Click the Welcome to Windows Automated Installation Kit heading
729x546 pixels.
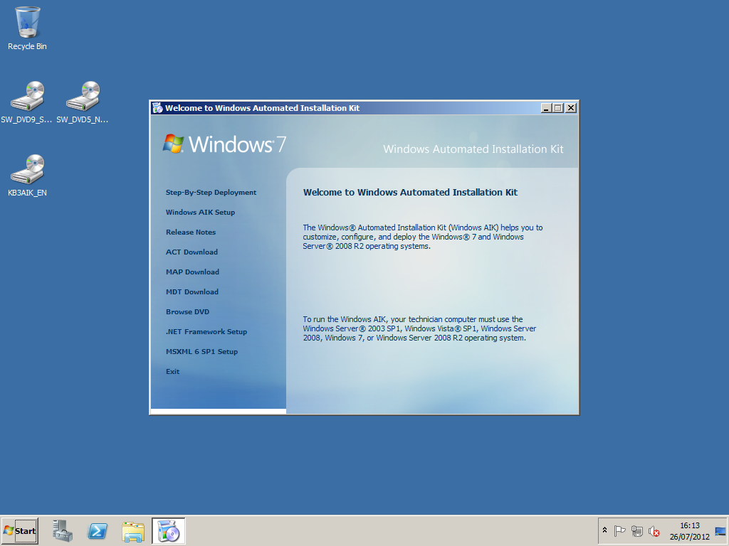[410, 192]
